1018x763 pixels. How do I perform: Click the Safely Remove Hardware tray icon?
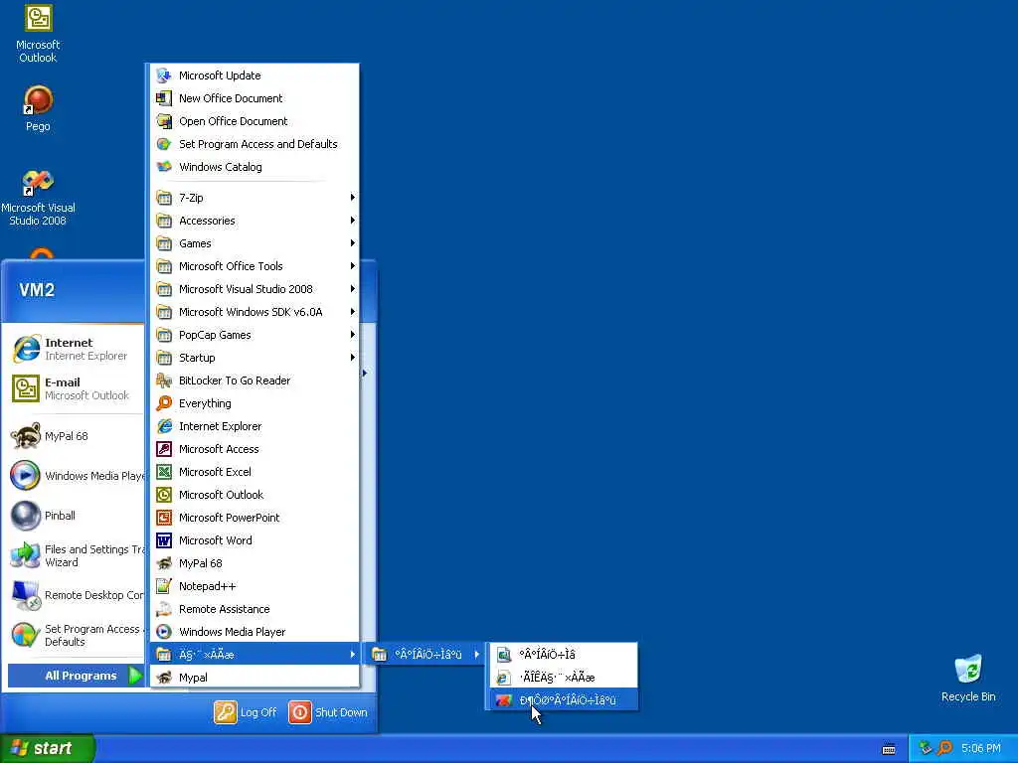[x=926, y=748]
